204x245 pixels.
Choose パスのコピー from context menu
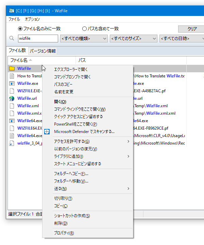[x=88, y=84]
